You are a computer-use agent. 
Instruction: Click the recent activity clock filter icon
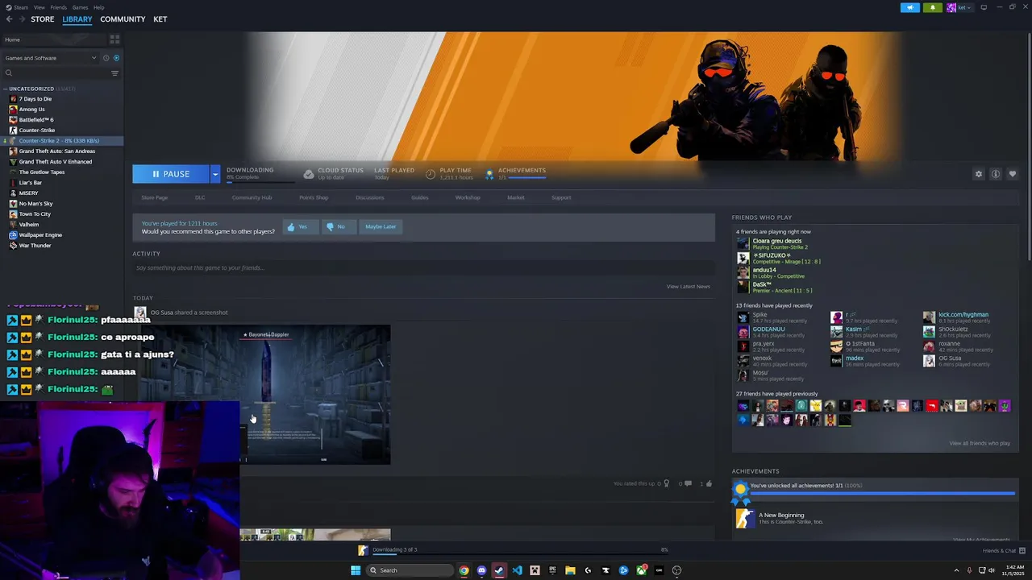(x=106, y=58)
